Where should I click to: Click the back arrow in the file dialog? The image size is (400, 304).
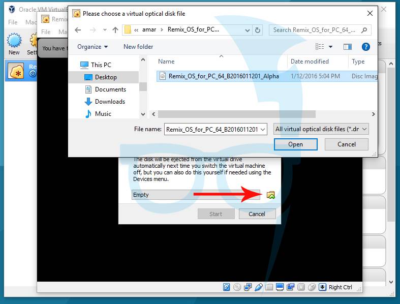78,30
